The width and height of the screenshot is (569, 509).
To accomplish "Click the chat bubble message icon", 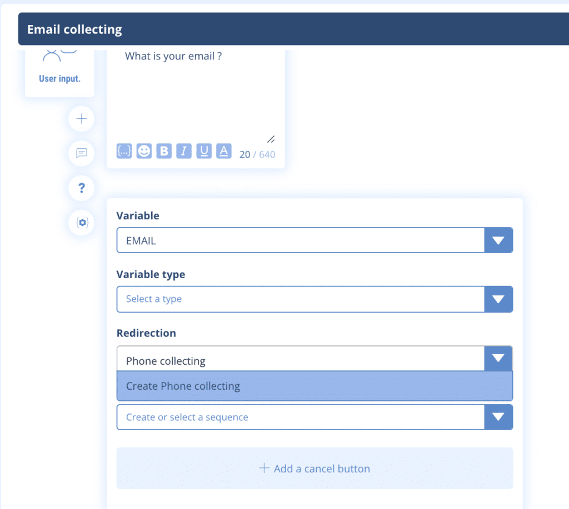I will pos(81,153).
